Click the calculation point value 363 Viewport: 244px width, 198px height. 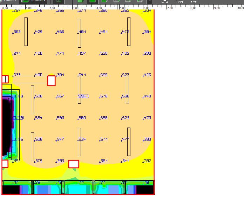17,32
